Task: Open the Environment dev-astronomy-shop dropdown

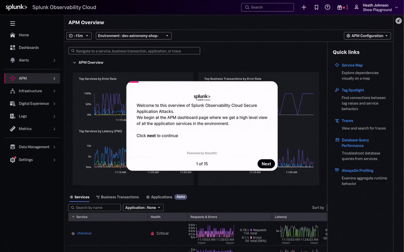Action: point(133,36)
